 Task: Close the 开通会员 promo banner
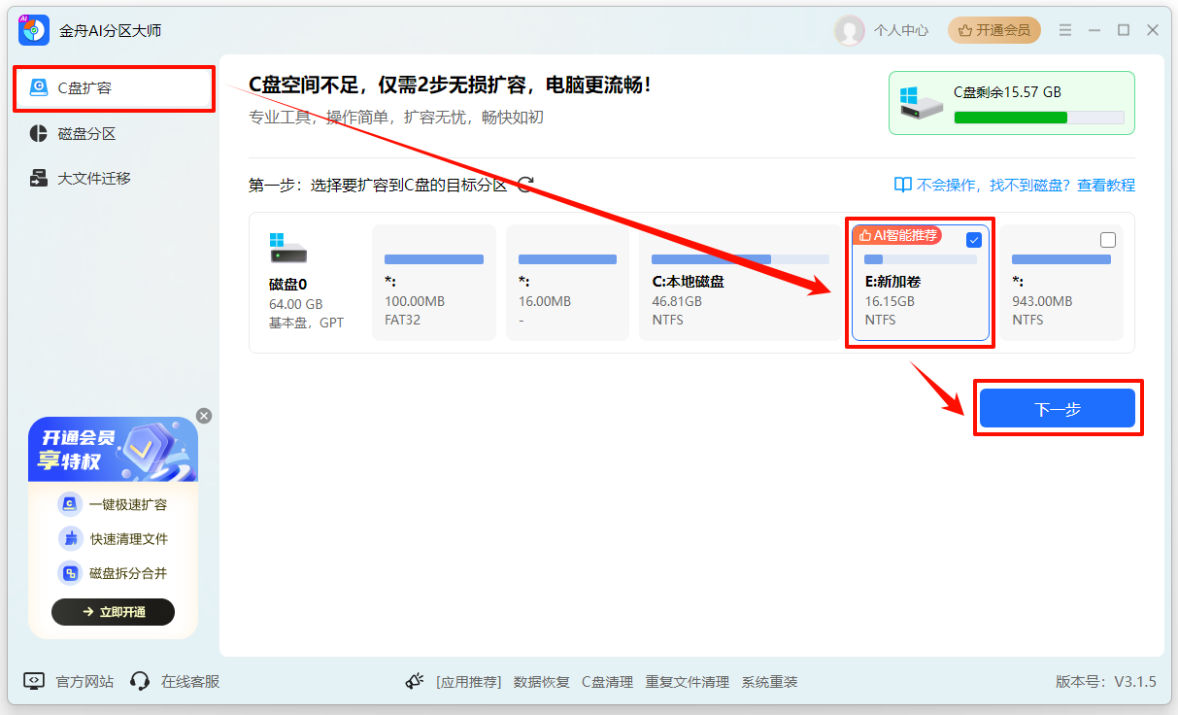click(x=203, y=416)
